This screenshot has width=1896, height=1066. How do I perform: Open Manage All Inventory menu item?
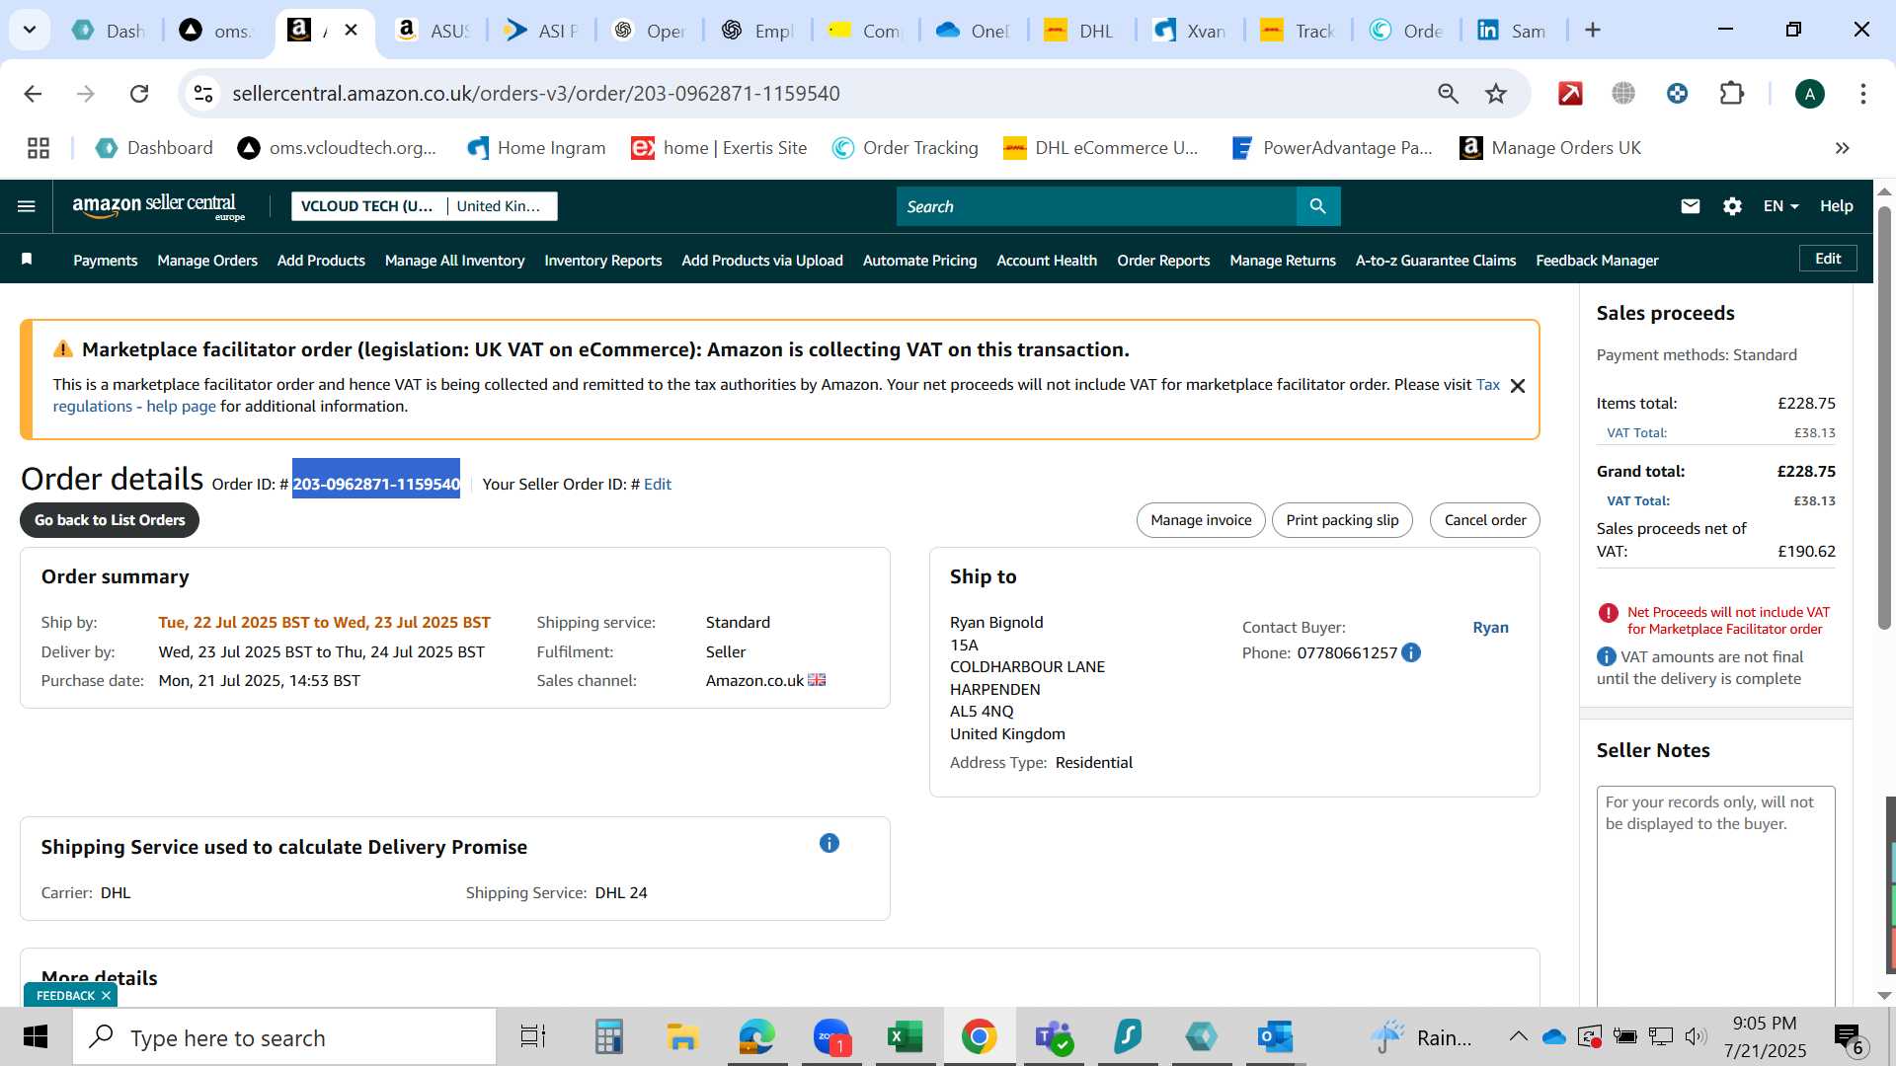454,261
